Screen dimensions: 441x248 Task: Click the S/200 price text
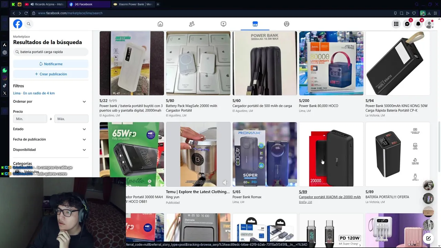coord(304,101)
